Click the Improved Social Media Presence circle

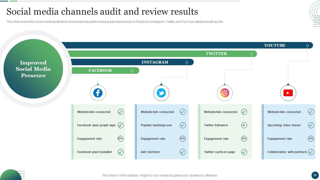[x=33, y=69]
